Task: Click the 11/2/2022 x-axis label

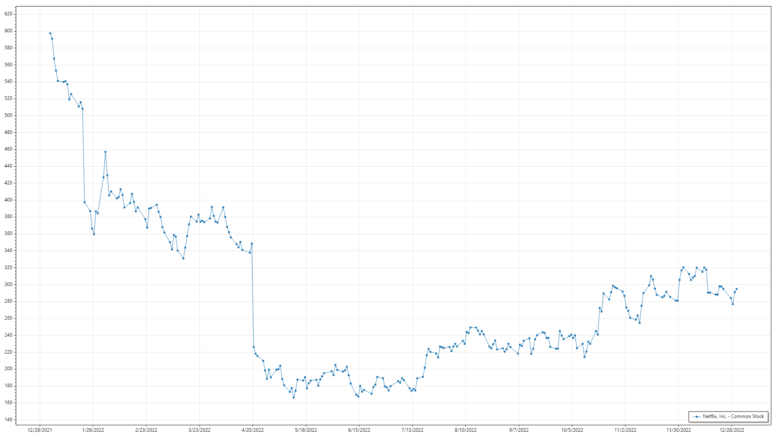Action: [625, 430]
